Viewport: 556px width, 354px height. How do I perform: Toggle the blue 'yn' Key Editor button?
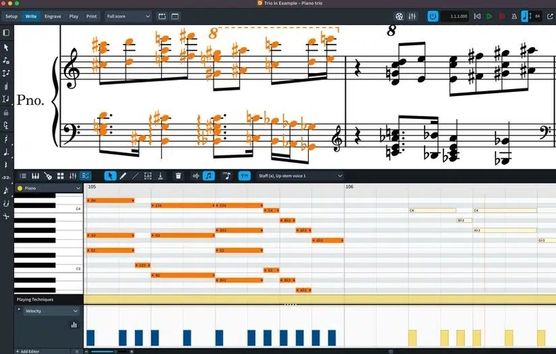[245, 176]
